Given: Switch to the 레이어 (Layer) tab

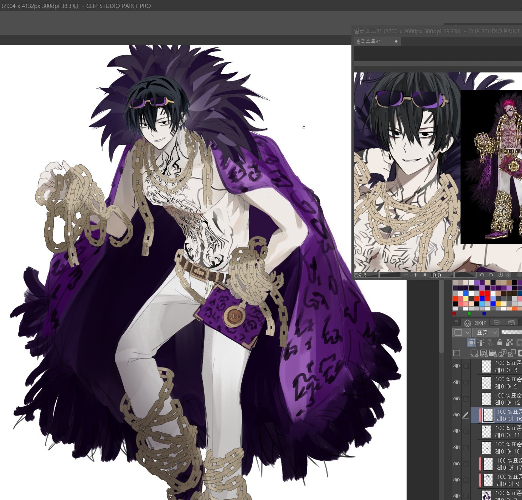Looking at the screenshot, I should point(476,323).
